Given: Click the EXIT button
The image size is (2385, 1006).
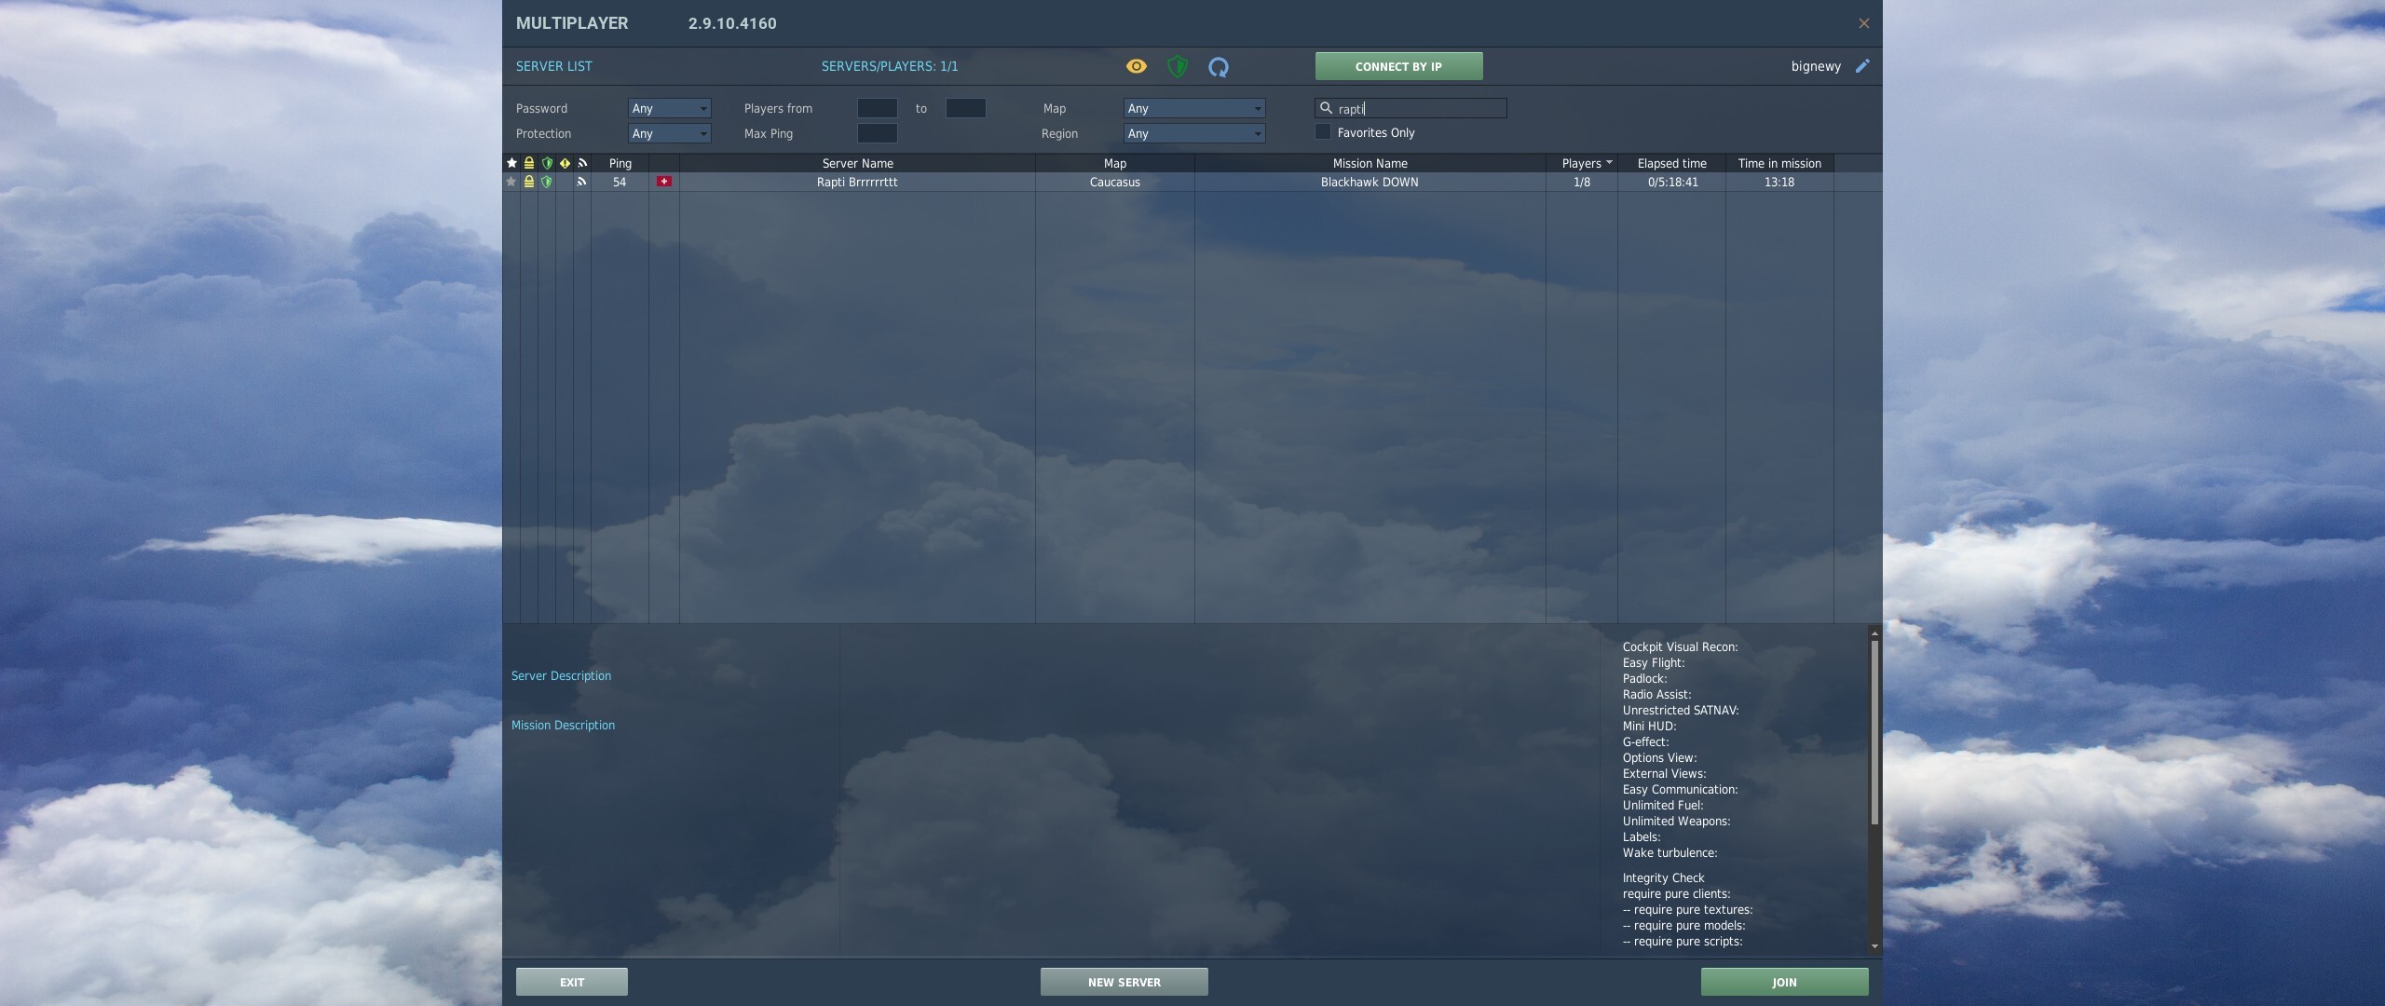Looking at the screenshot, I should pos(572,982).
